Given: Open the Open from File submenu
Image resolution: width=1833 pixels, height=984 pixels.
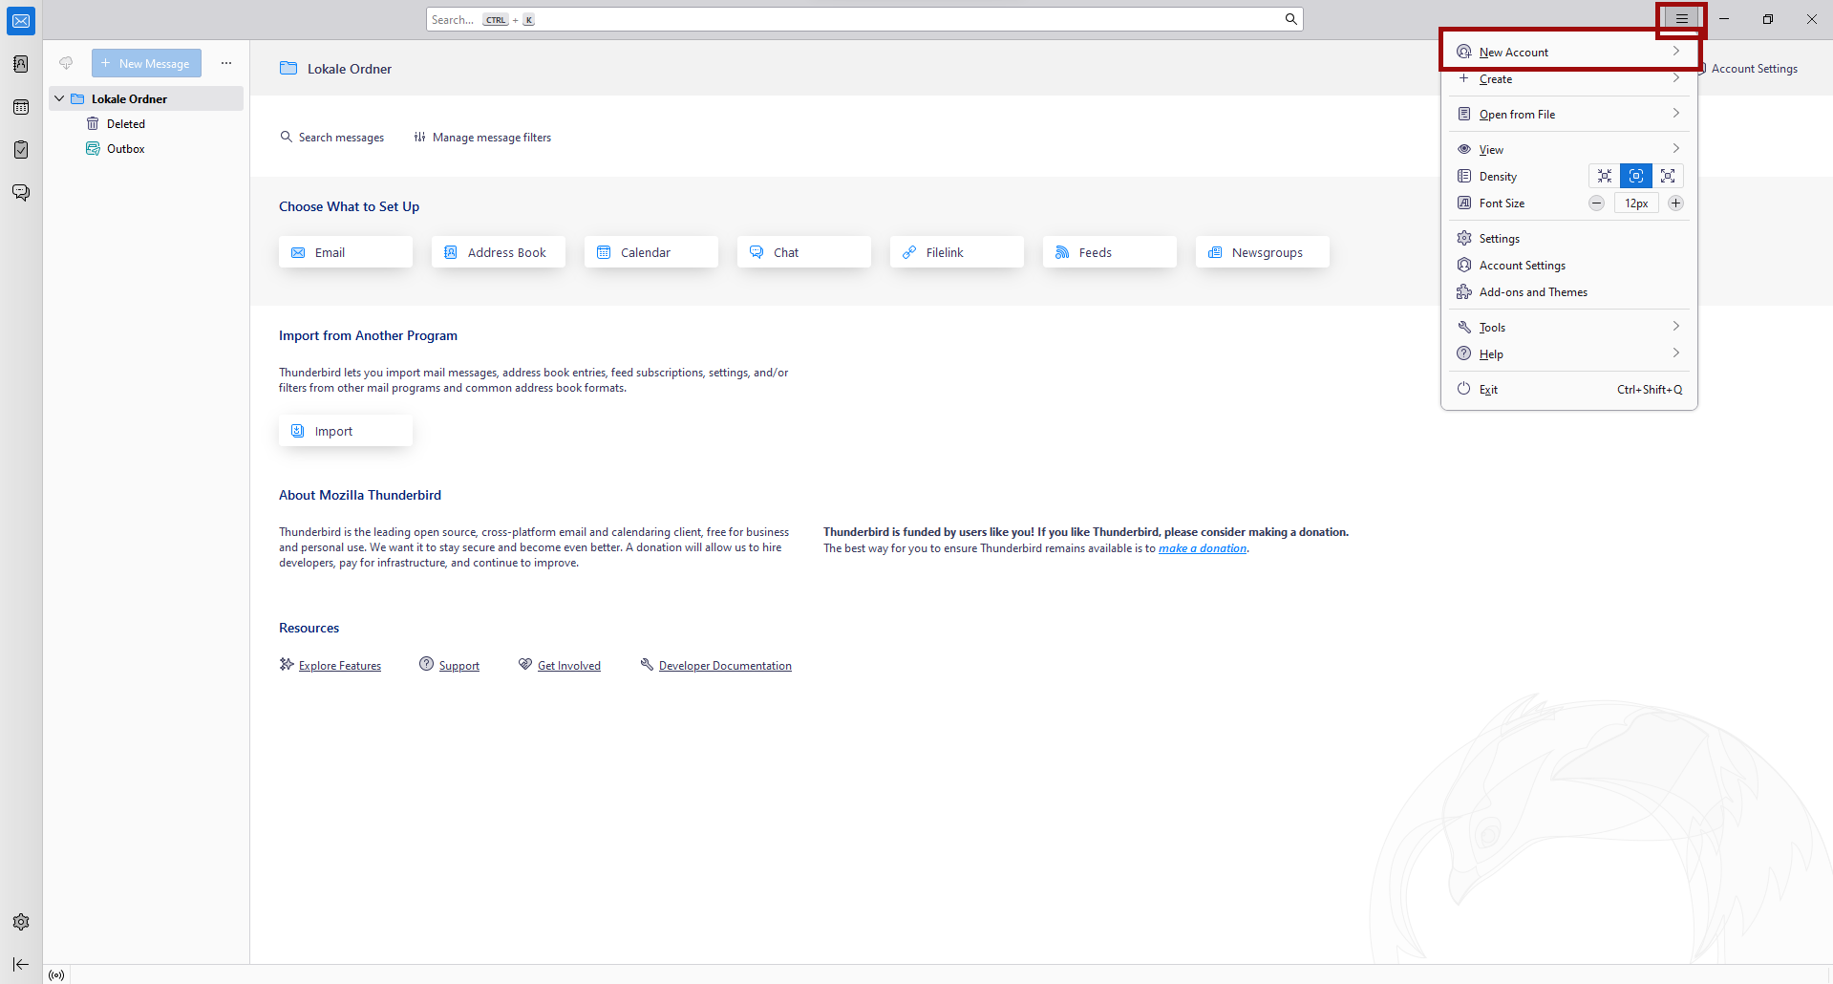Looking at the screenshot, I should click(x=1568, y=115).
